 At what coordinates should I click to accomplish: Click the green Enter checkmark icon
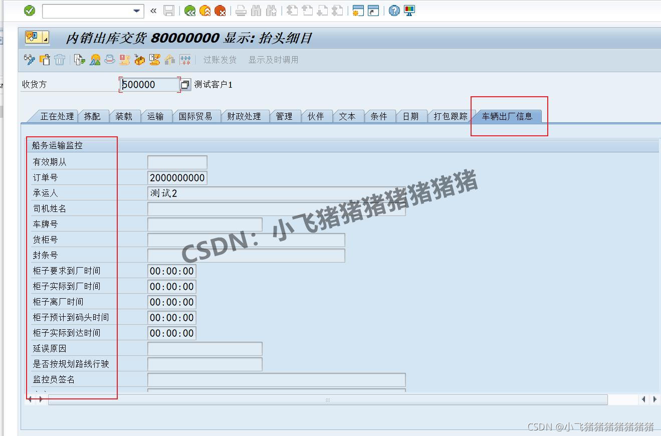30,11
